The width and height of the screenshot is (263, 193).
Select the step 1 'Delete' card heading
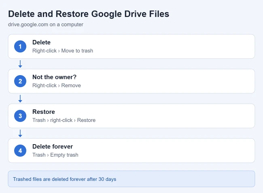pyautogui.click(x=41, y=42)
